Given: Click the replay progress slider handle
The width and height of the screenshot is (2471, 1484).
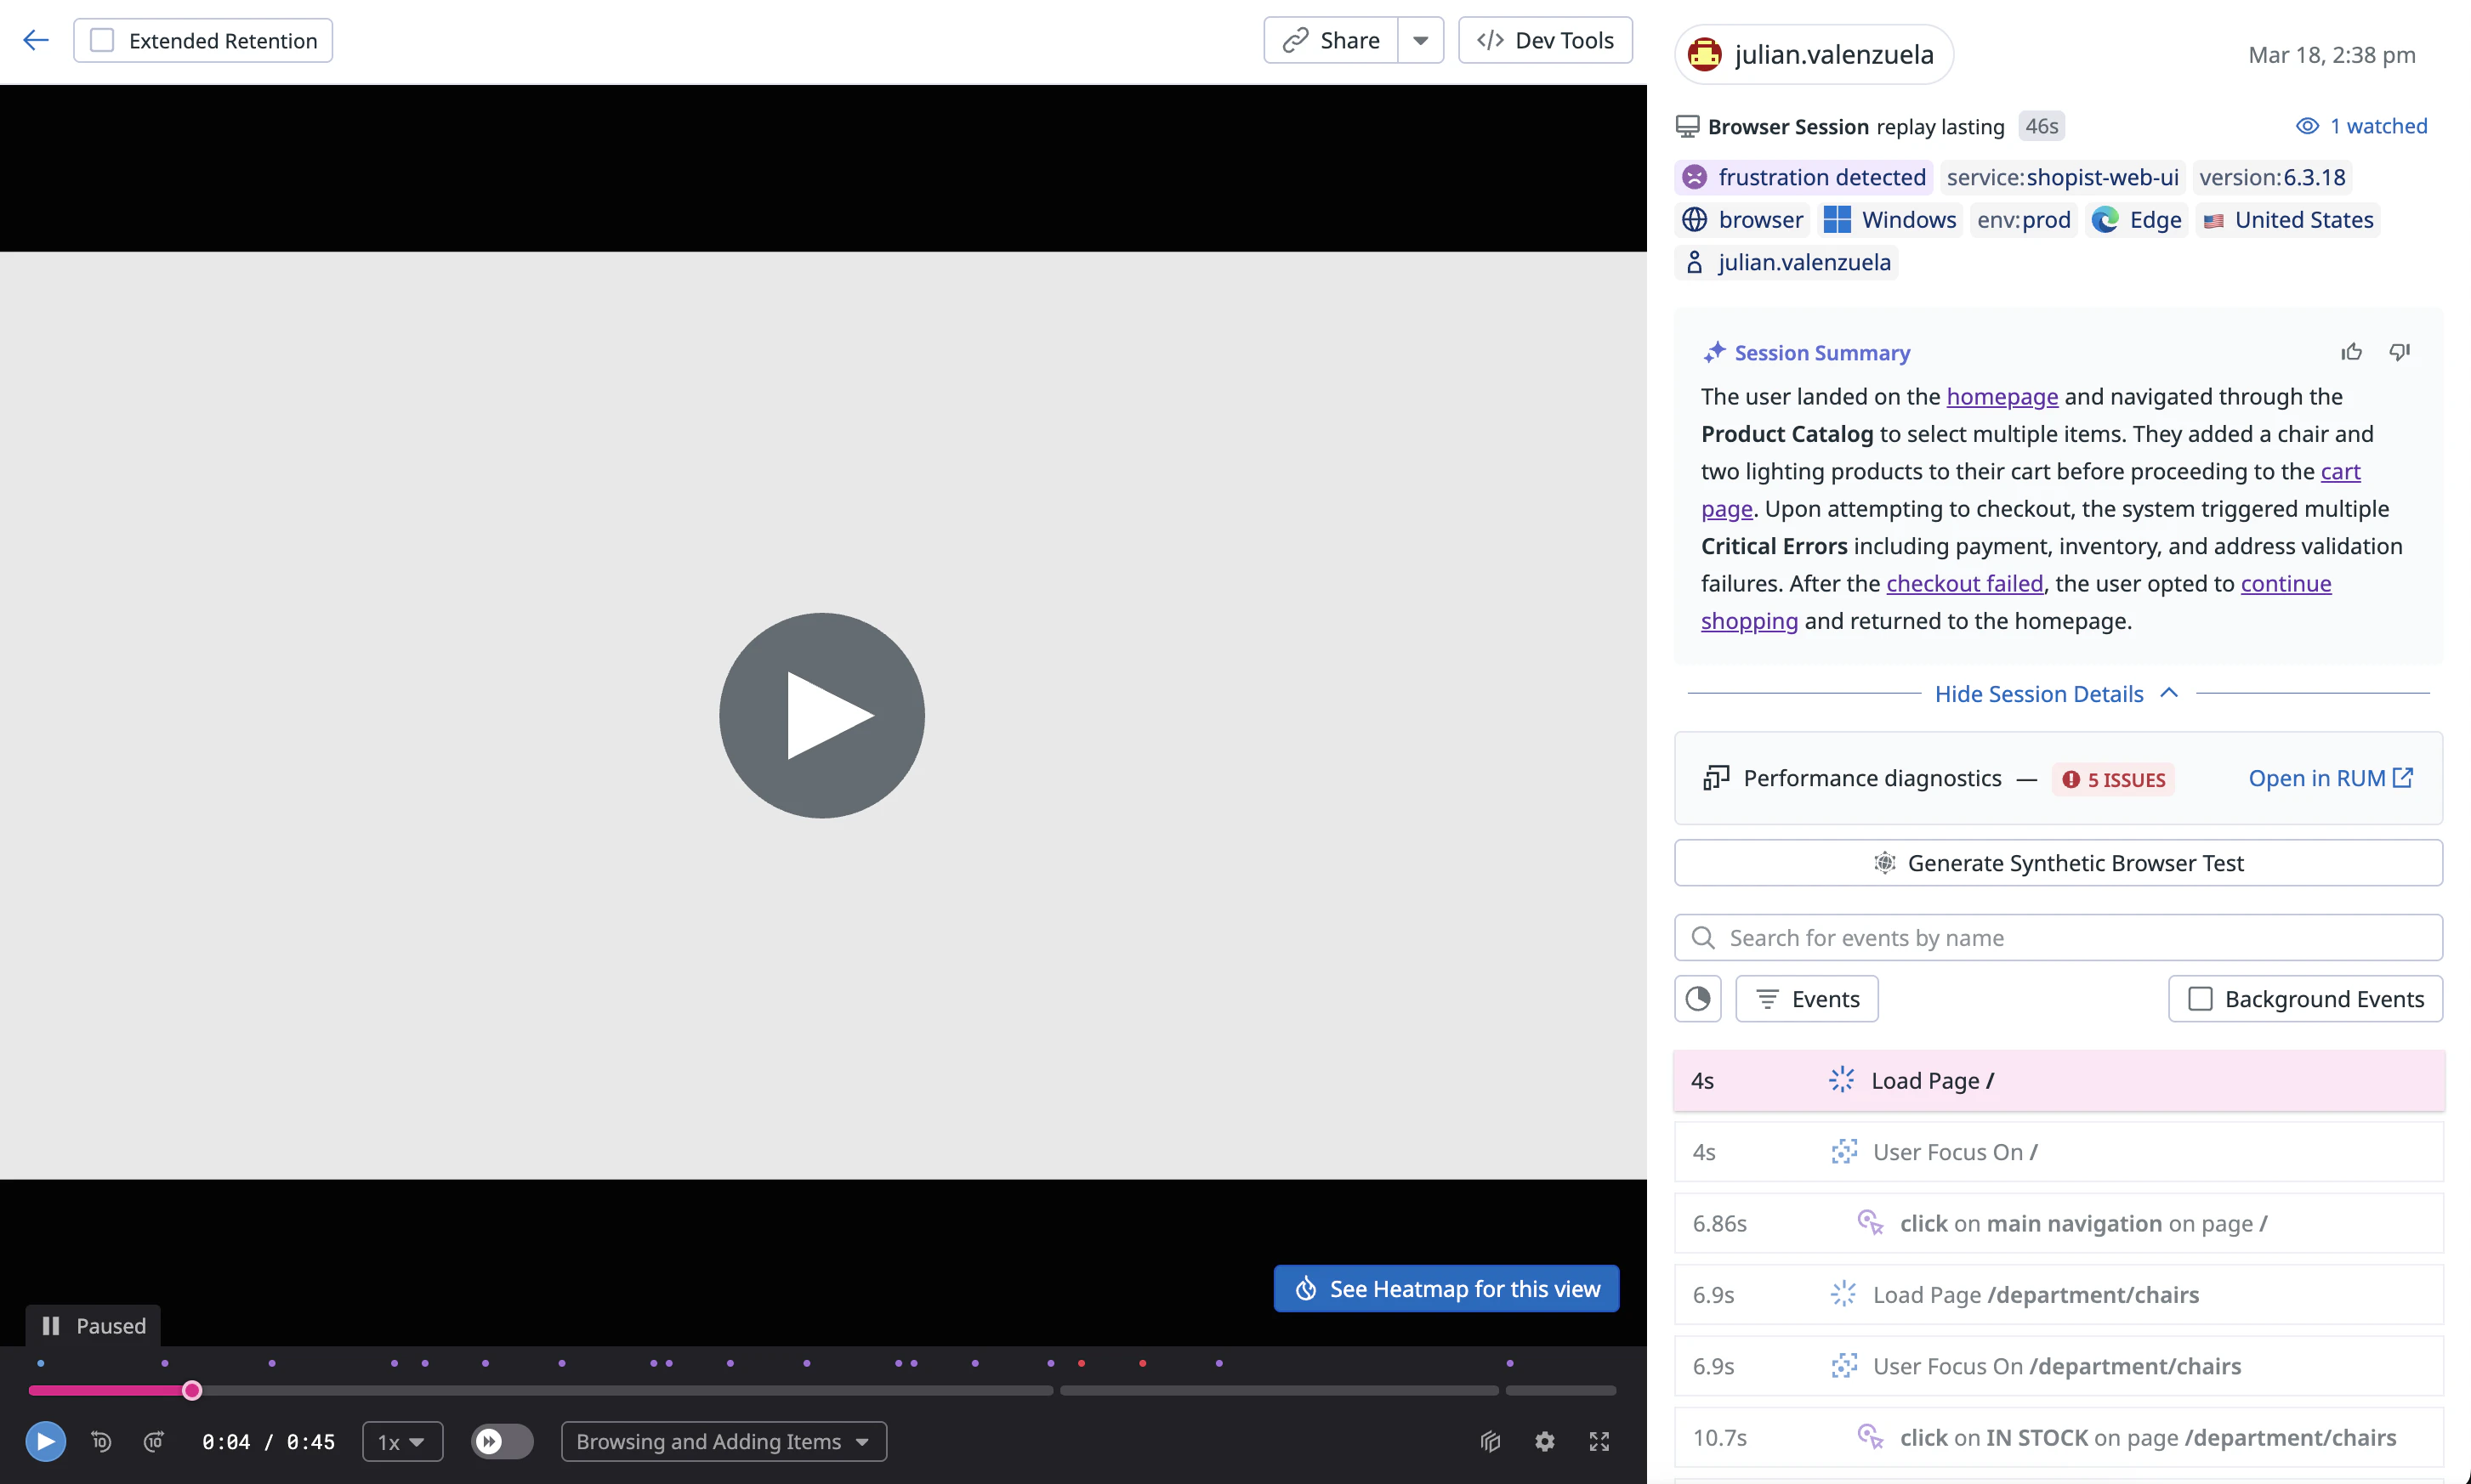Looking at the screenshot, I should click(x=192, y=1390).
